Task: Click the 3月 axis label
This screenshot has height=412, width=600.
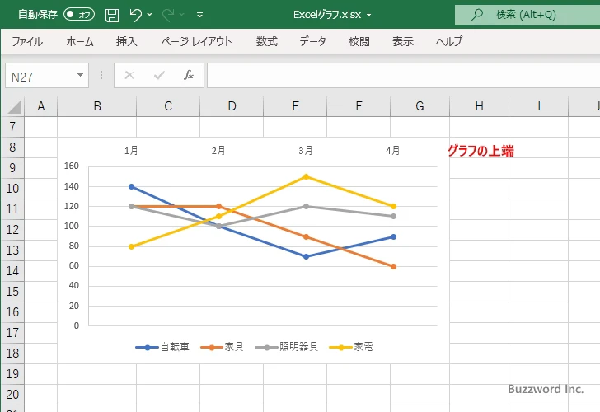Action: pyautogui.click(x=306, y=151)
